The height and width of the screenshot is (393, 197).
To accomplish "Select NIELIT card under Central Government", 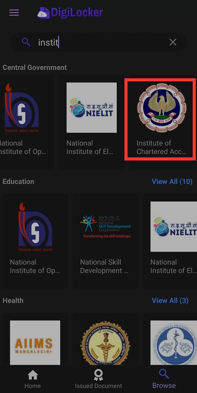I will [92, 122].
